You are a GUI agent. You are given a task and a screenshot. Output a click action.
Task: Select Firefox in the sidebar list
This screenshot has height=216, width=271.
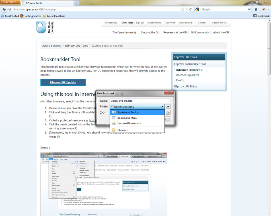(180, 80)
